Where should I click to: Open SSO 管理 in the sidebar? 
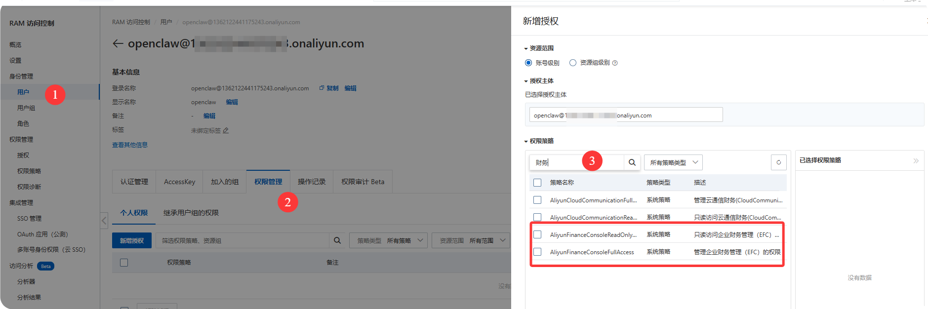(x=29, y=218)
